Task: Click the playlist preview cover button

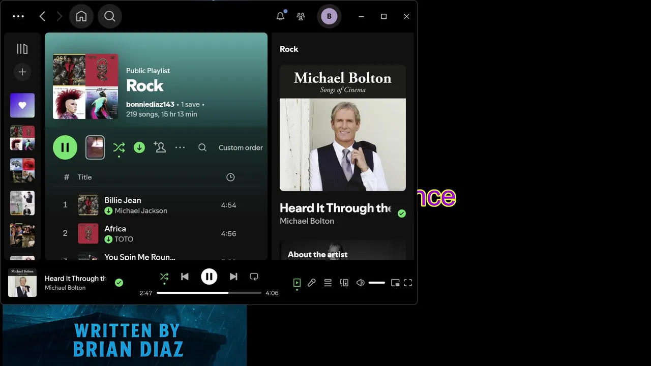Action: [95, 147]
